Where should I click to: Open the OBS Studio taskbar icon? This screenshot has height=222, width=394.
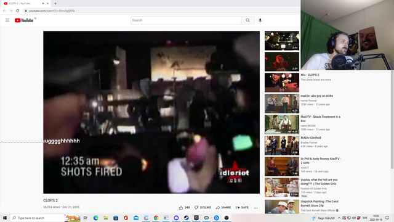[x=227, y=218]
